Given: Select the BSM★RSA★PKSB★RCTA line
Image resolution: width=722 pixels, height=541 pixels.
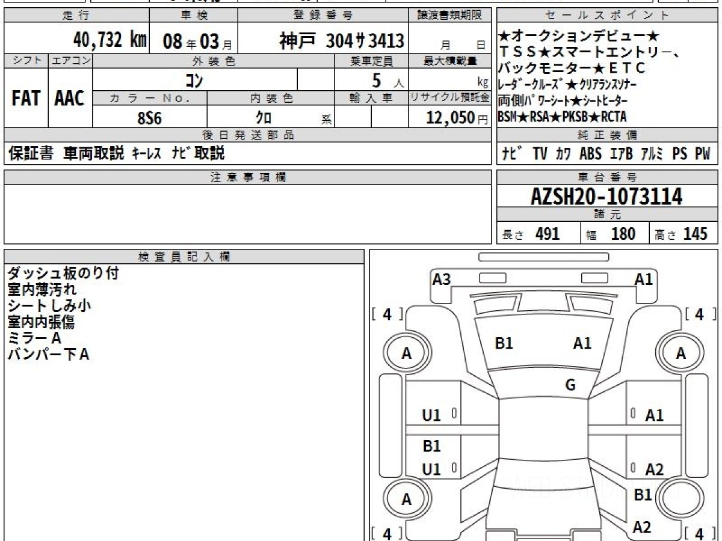Looking at the screenshot, I should pos(562,117).
